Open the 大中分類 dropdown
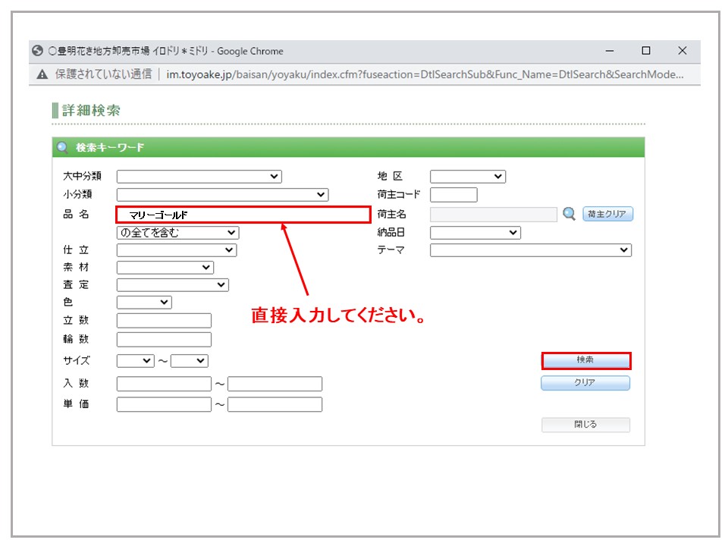Viewport: 728px width, 546px height. pos(199,177)
